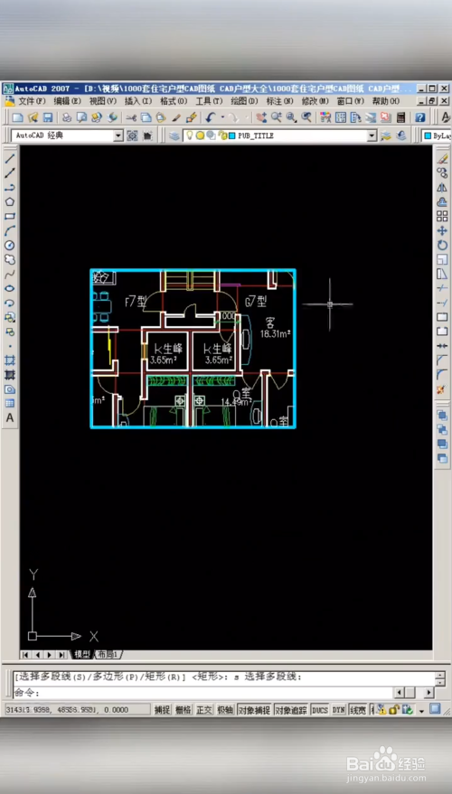452x794 pixels.
Task: Click the last layout tab navigation arrow
Action: (61, 655)
